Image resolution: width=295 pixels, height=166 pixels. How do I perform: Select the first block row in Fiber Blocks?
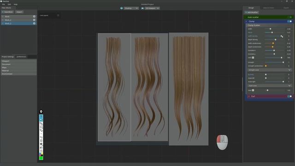click(18, 17)
